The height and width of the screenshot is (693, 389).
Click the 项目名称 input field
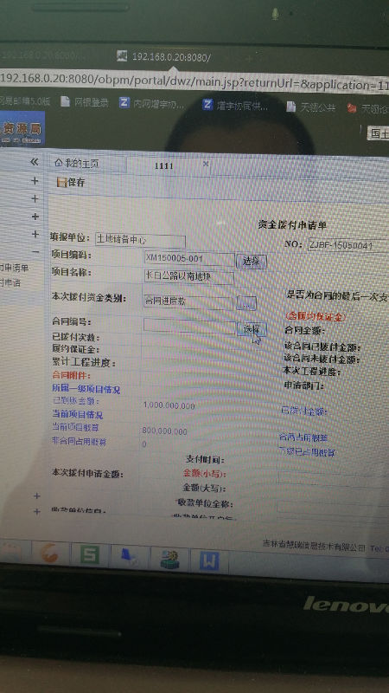(x=189, y=277)
